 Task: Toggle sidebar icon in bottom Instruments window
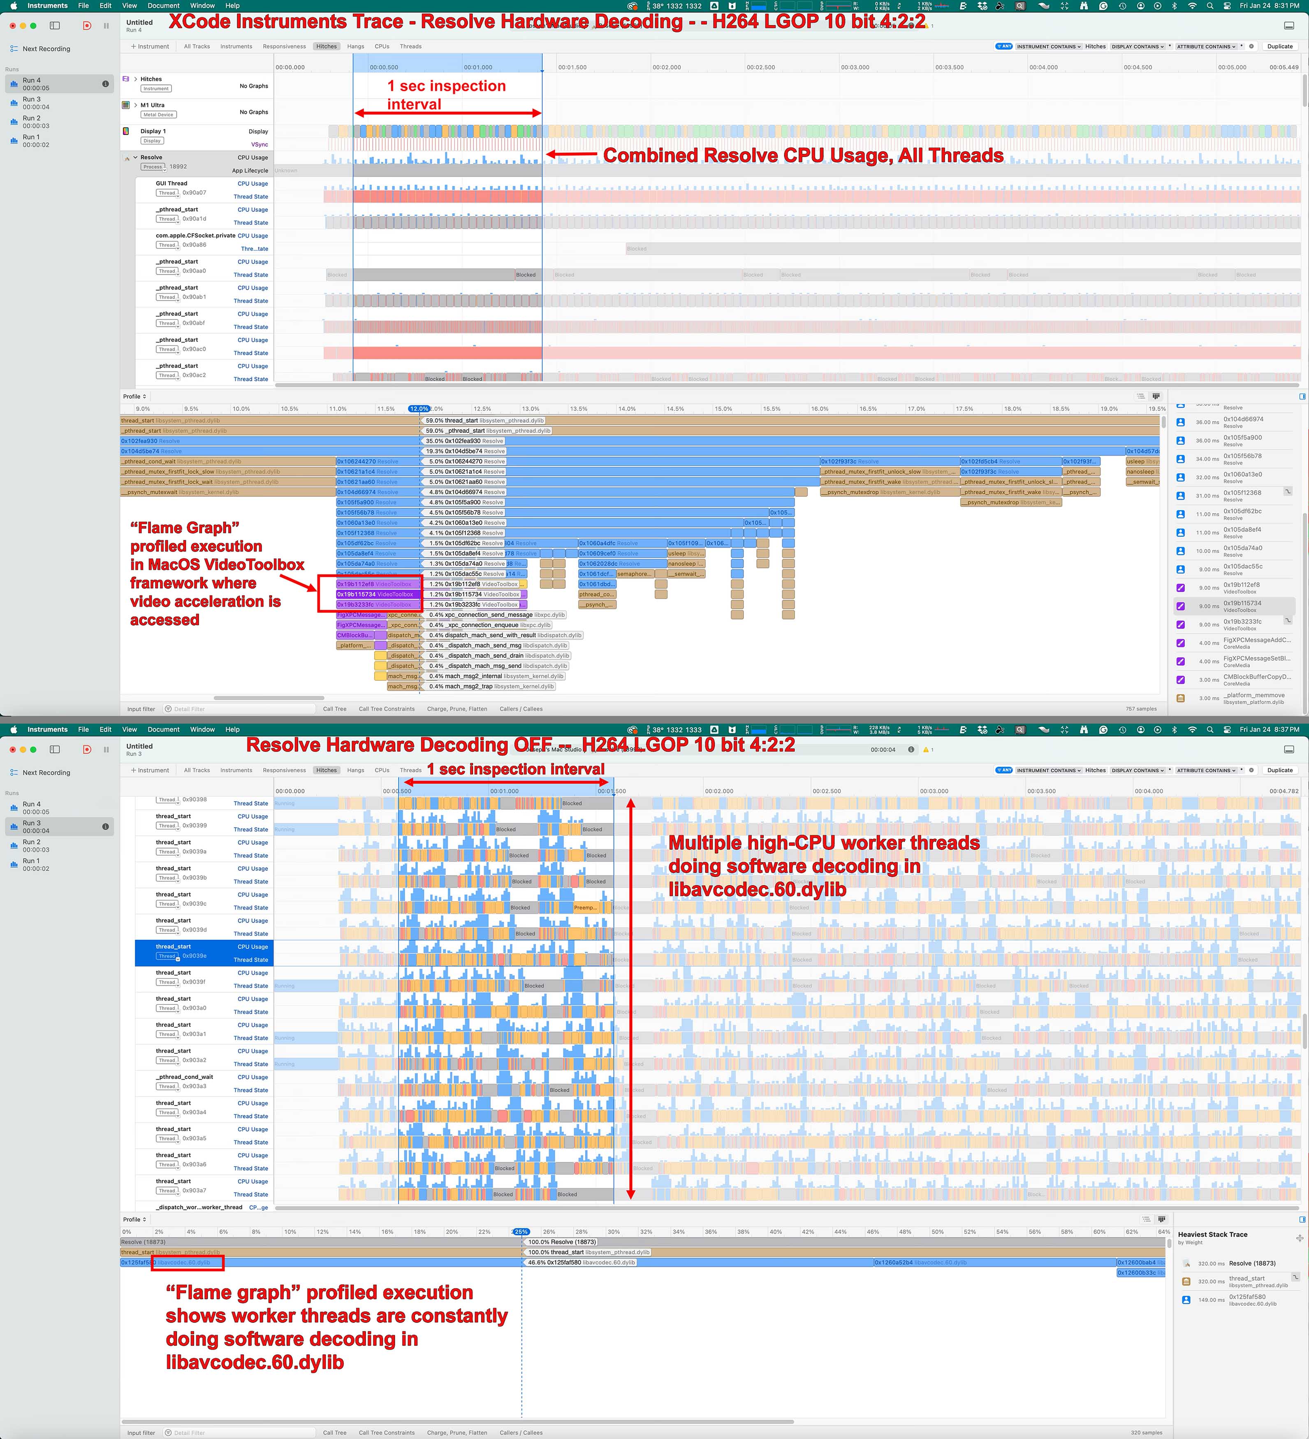pos(55,750)
